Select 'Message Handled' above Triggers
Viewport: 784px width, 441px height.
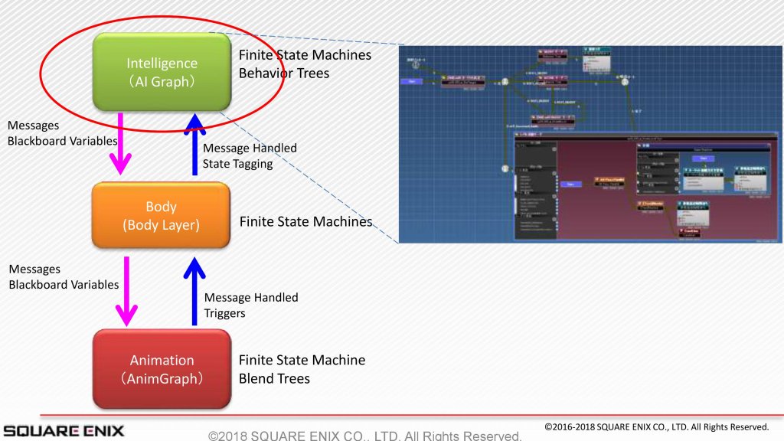(251, 298)
